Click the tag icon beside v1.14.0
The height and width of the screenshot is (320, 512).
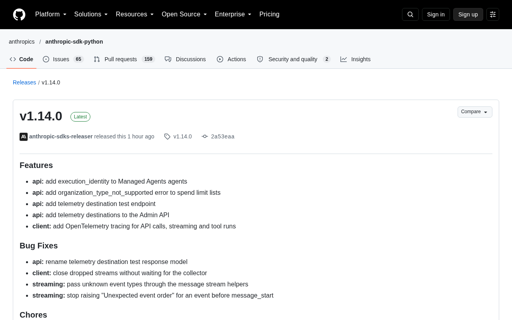pos(167,137)
